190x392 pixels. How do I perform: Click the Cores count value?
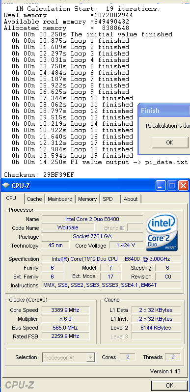[128, 357]
